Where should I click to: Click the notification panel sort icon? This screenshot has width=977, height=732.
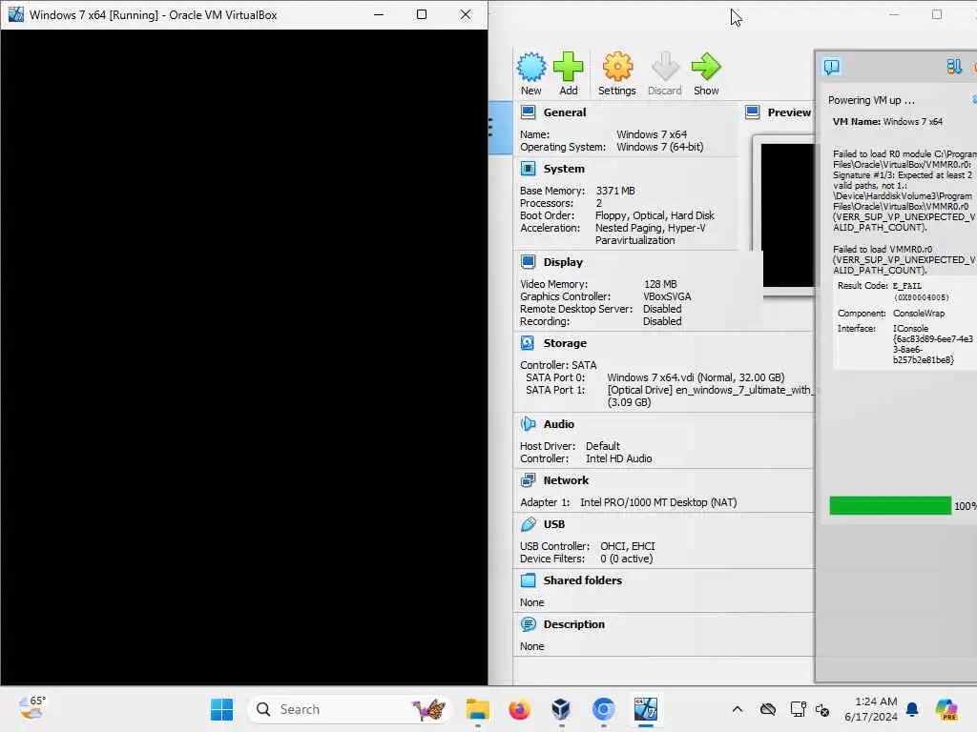[954, 67]
